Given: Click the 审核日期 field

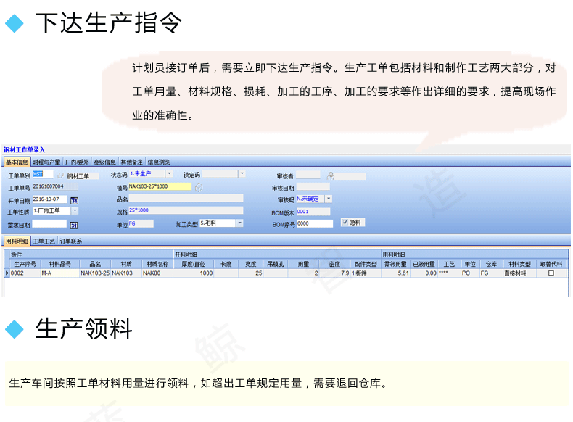Looking at the screenshot, I should [313, 187].
